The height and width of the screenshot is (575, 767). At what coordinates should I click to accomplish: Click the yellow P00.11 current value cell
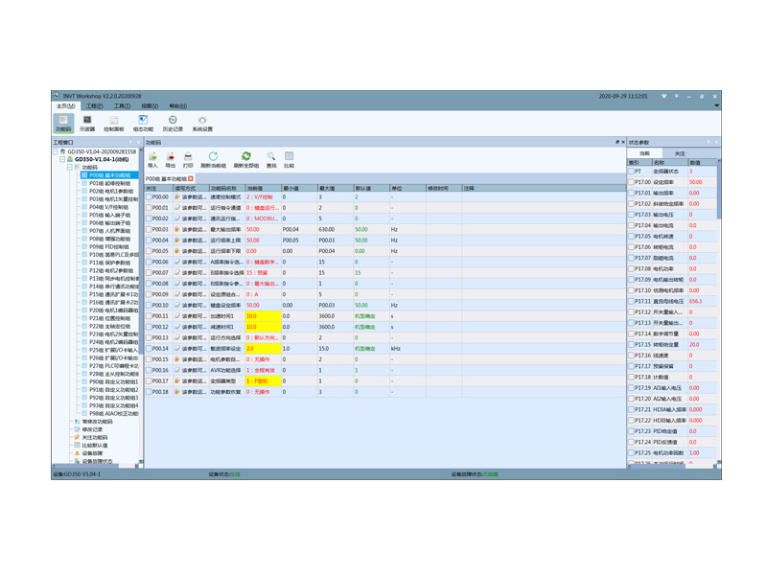[x=263, y=316]
